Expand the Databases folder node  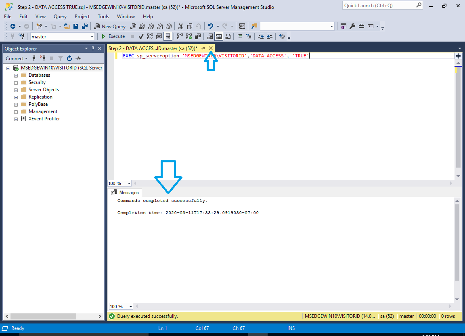point(16,76)
